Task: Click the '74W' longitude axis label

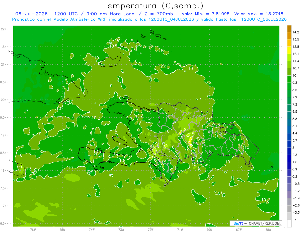Action: tap(92, 229)
